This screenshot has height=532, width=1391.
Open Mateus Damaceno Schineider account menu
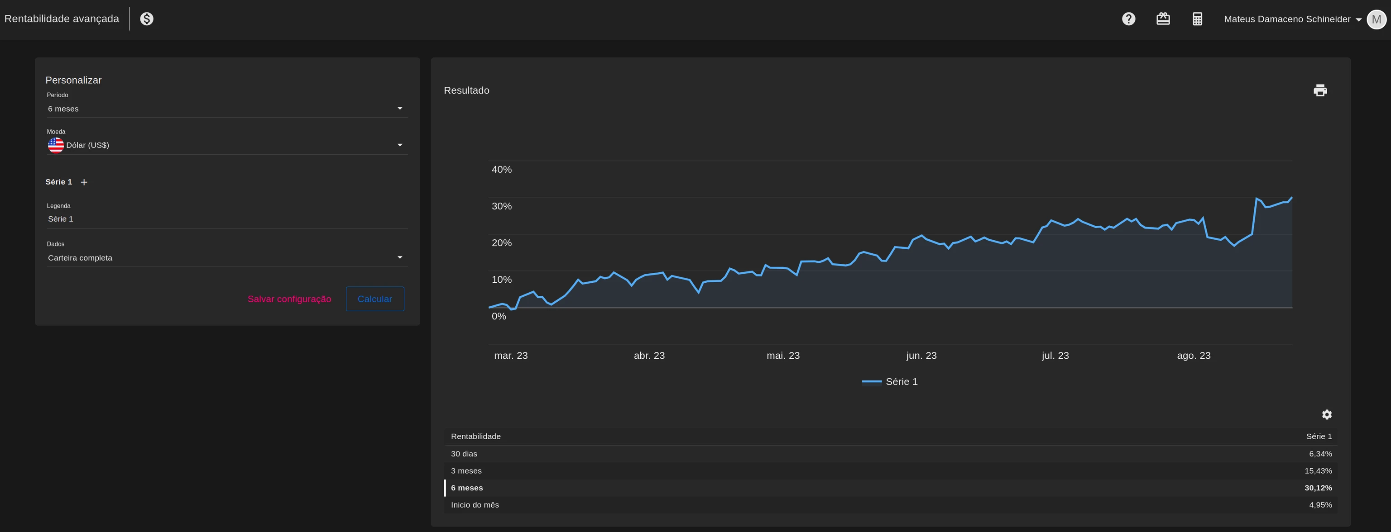tap(1292, 19)
